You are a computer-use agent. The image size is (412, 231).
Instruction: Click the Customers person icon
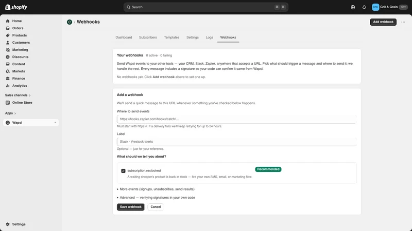[8, 43]
